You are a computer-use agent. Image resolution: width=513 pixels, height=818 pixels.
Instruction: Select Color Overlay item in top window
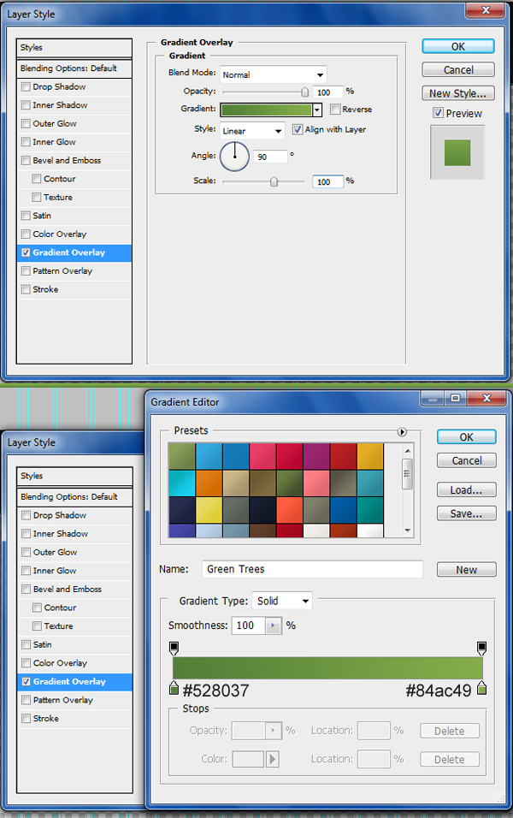tap(60, 234)
